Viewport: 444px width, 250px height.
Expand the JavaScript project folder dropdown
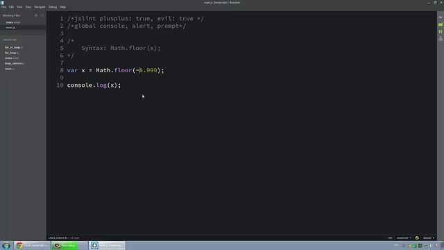[11, 40]
